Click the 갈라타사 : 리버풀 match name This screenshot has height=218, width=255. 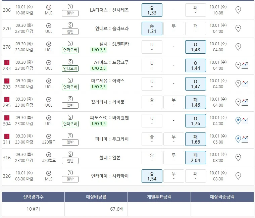[x=110, y=102]
